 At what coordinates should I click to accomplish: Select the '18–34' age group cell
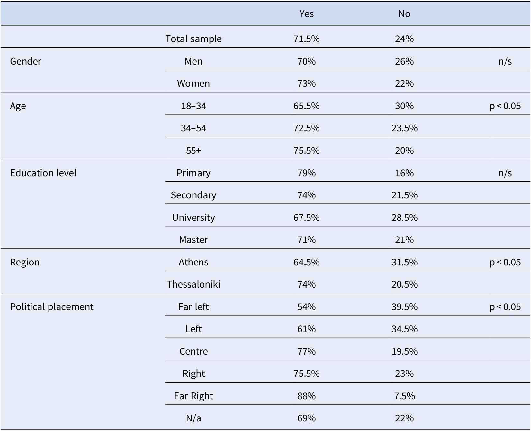[194, 106]
